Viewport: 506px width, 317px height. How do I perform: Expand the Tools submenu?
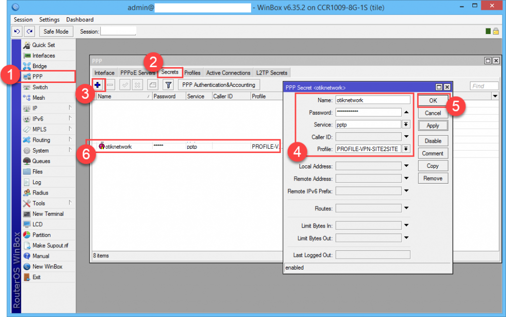70,203
